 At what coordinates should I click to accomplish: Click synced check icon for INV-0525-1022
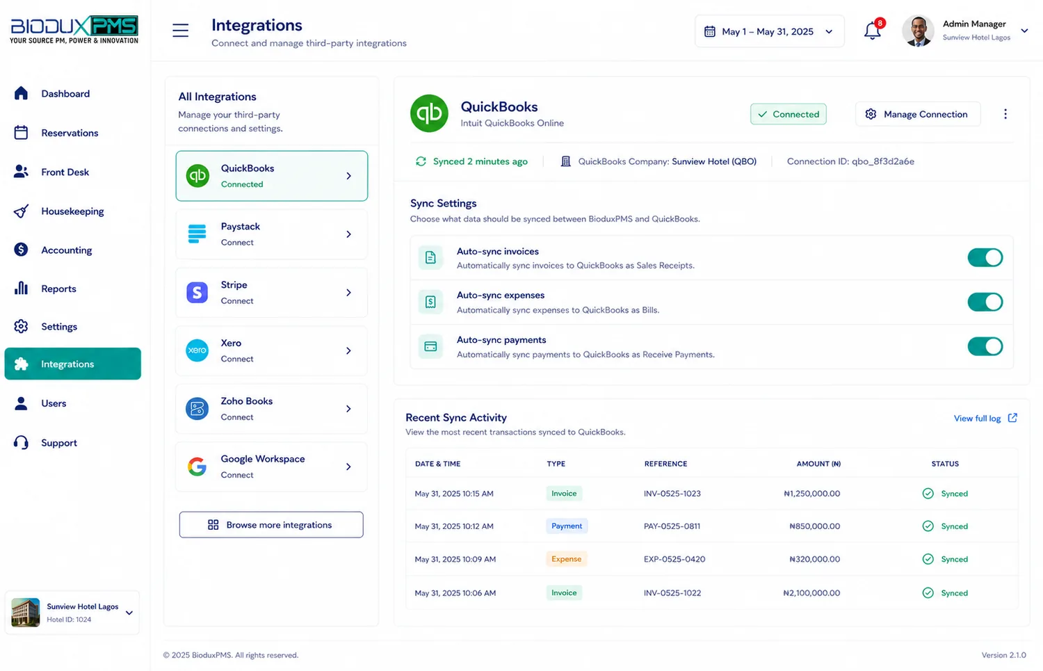pos(928,593)
